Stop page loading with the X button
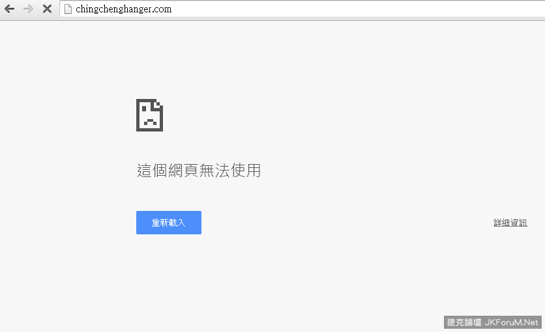 [x=47, y=9]
